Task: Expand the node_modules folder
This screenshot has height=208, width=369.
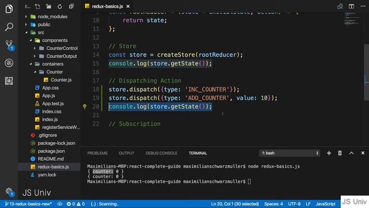Action: pos(49,17)
